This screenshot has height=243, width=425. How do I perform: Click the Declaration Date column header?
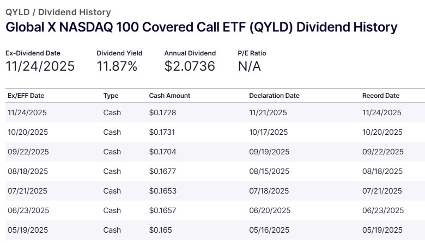pyautogui.click(x=274, y=96)
